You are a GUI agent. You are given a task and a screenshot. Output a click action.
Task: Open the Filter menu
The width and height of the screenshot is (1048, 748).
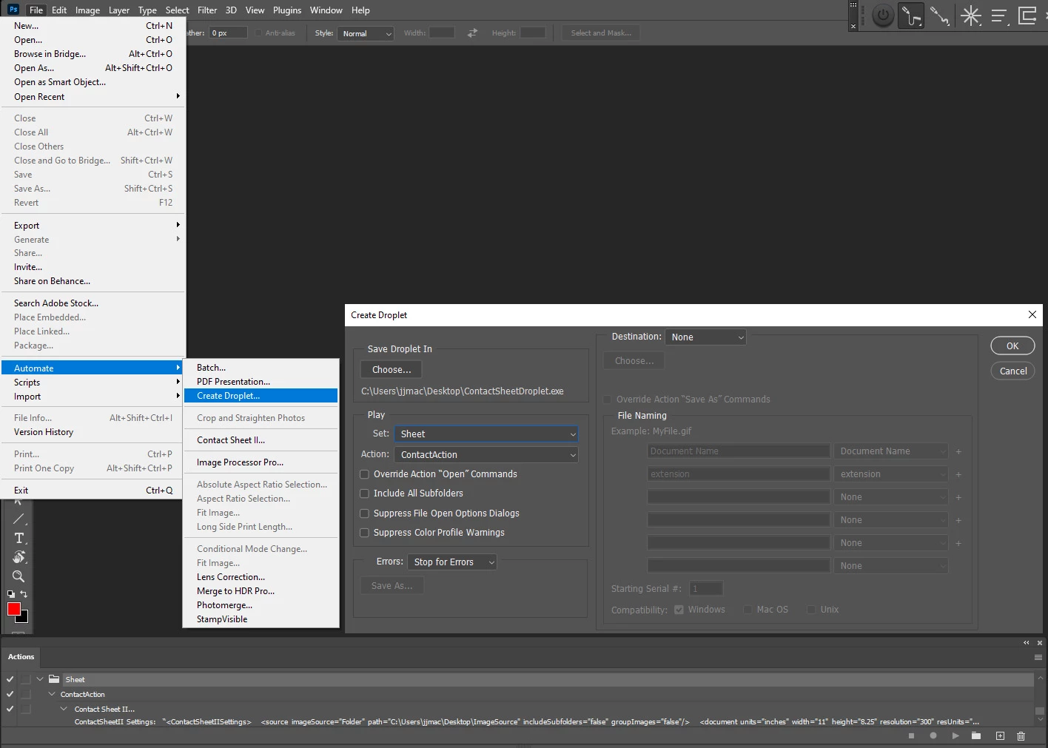pyautogui.click(x=207, y=10)
